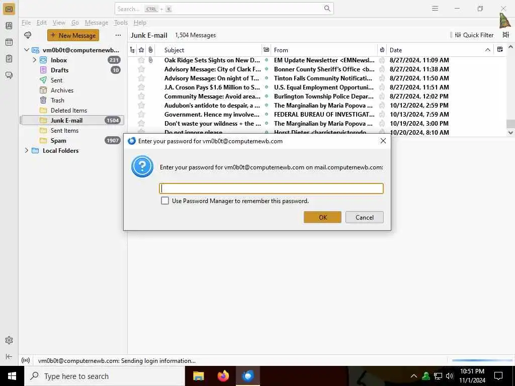The width and height of the screenshot is (515, 386).
Task: Click the message list display options icon
Action: point(506,35)
